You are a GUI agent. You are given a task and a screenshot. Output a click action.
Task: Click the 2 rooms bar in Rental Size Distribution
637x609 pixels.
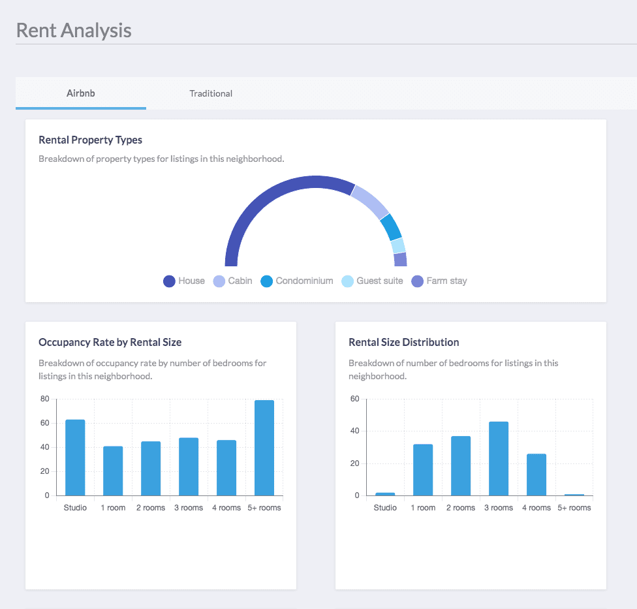coord(461,466)
